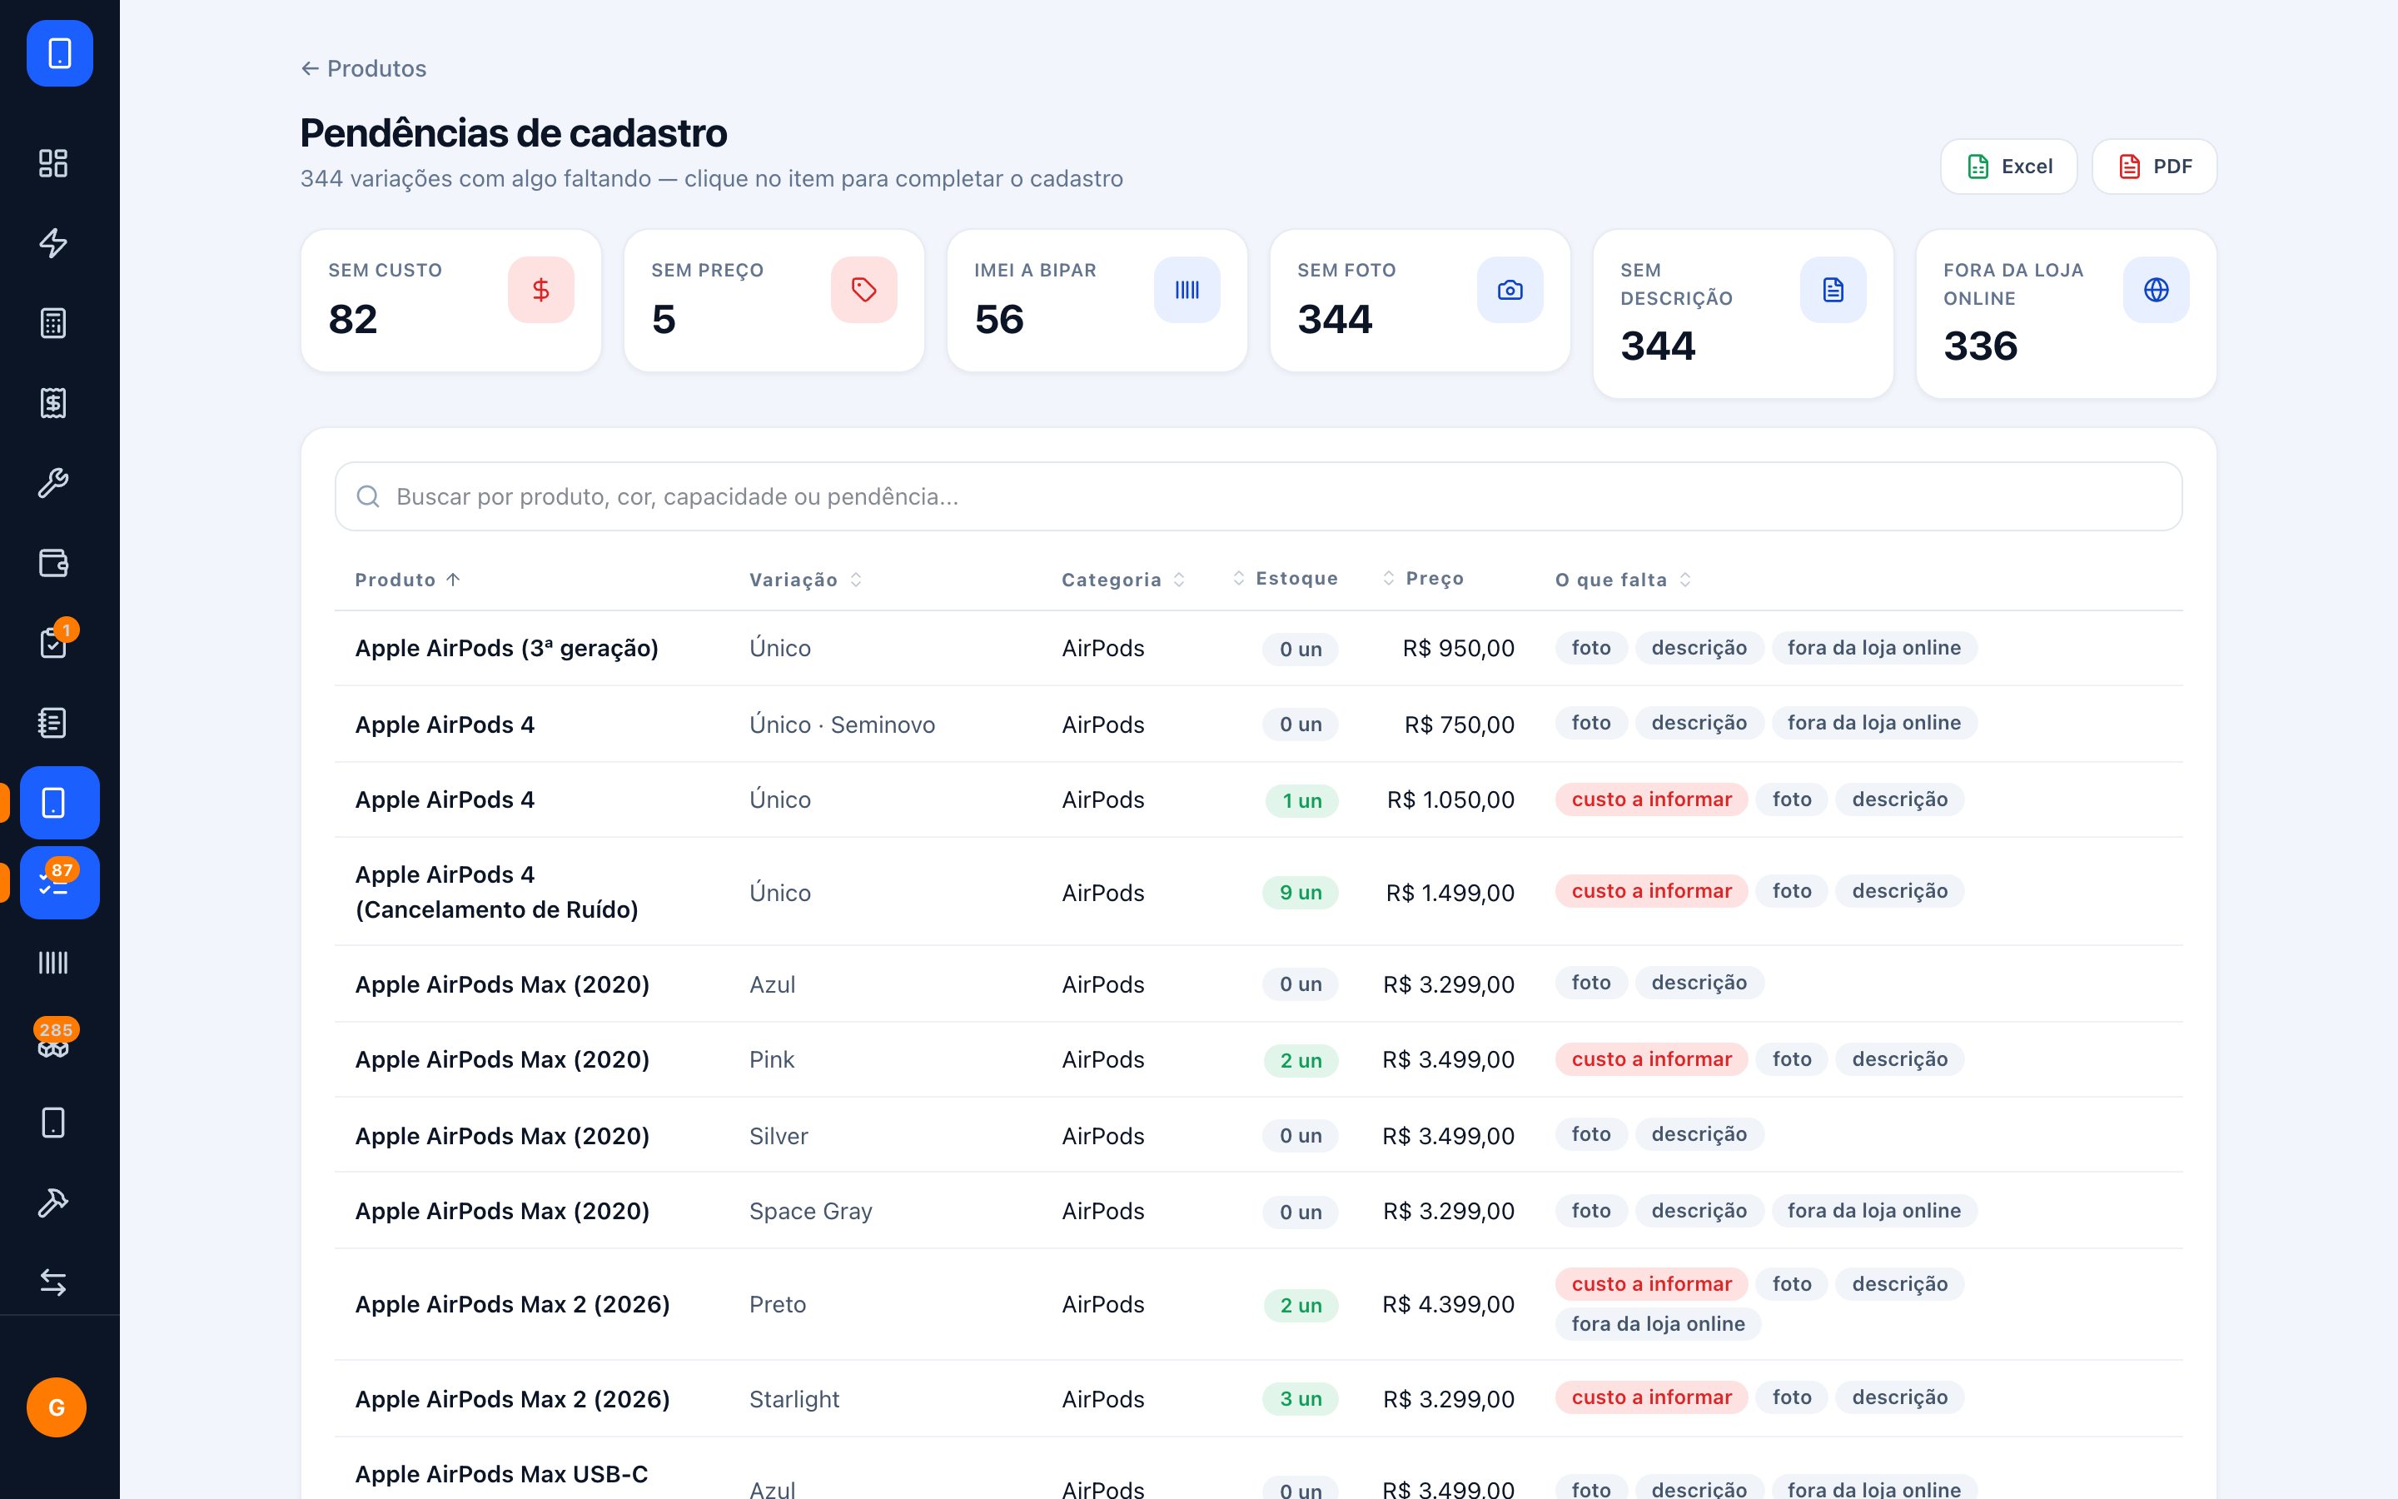
Task: Sort the table by the Variação column
Action: tap(806, 580)
